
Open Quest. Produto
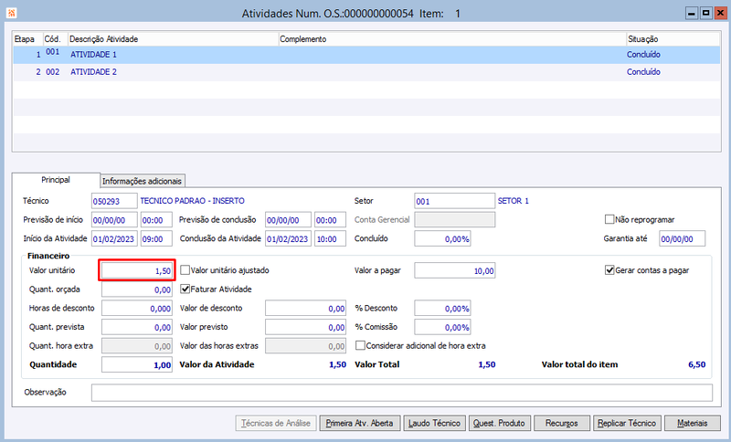pyautogui.click(x=499, y=424)
